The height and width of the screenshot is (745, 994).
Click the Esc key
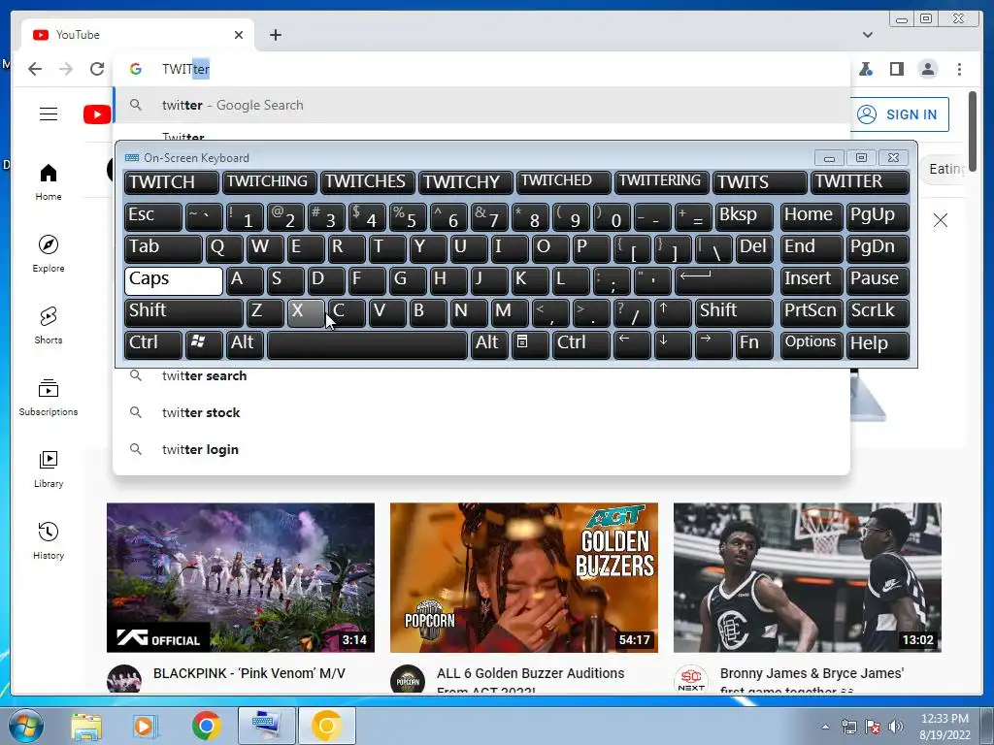tap(153, 216)
